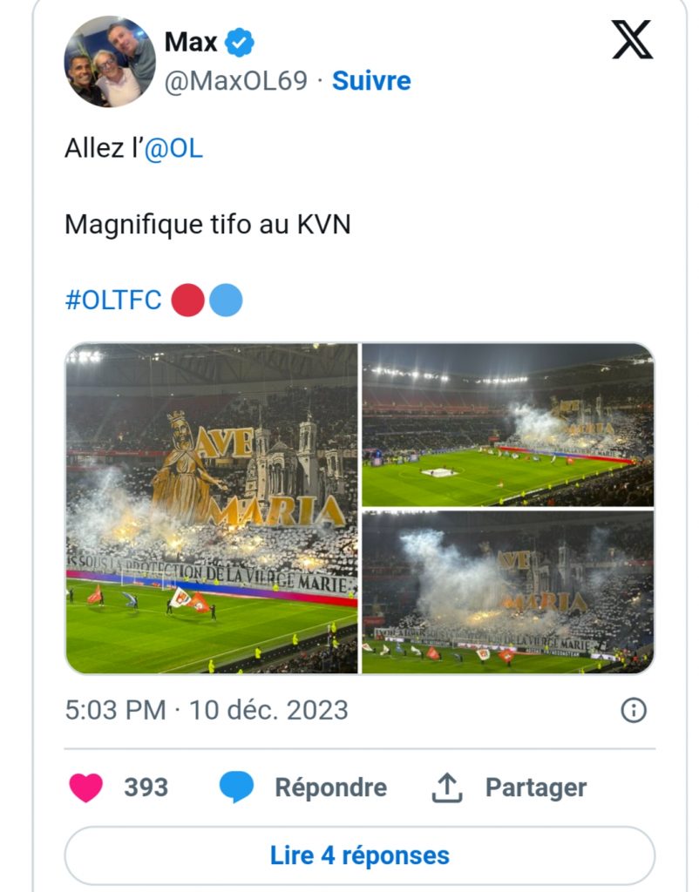
Task: Click the Partager label
Action: point(536,787)
